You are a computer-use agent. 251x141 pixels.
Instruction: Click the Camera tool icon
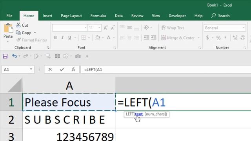pyautogui.click(x=78, y=56)
